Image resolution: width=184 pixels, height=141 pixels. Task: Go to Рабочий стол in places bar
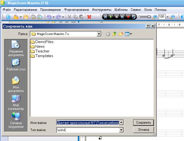[x=16, y=65]
